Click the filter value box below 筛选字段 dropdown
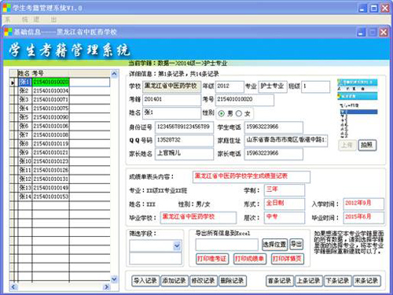This screenshot has width=393, height=295. coord(156,259)
